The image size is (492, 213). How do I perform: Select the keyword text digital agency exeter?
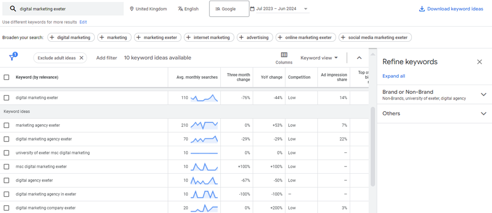[34, 180]
